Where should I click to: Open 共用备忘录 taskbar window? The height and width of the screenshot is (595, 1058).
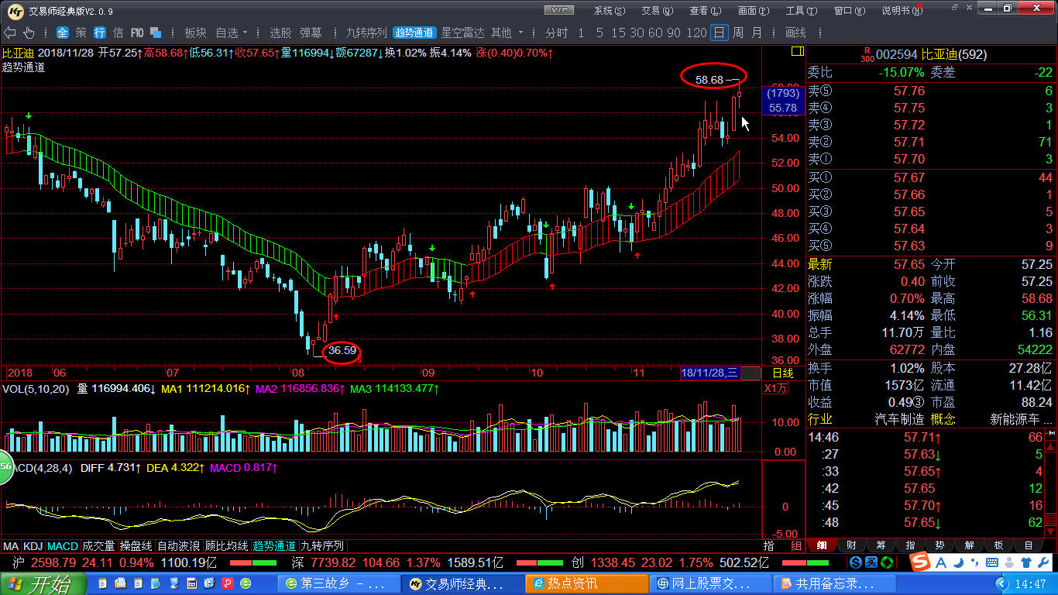click(x=835, y=583)
